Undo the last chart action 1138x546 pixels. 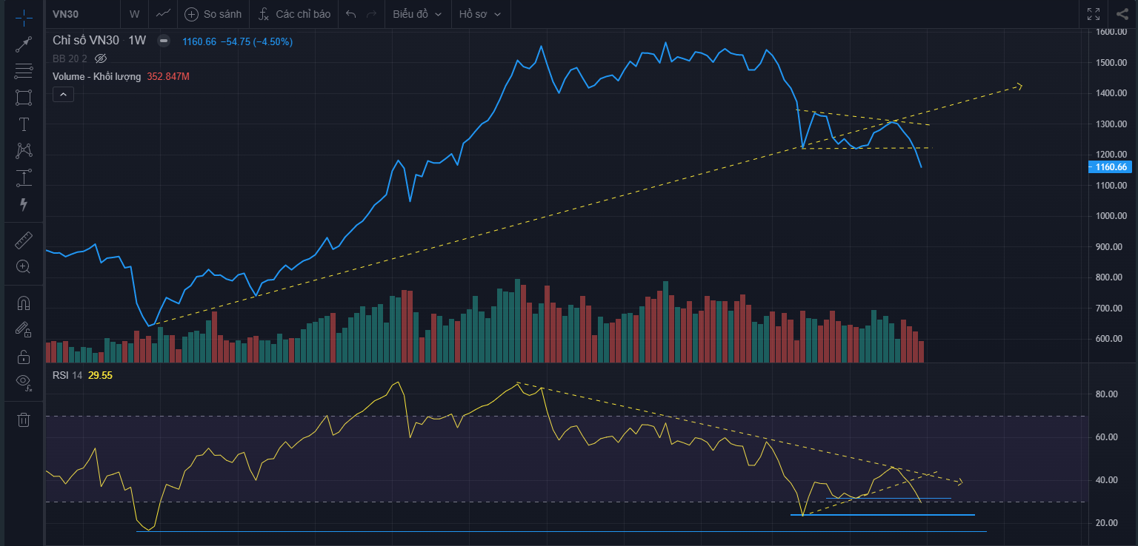(x=351, y=14)
